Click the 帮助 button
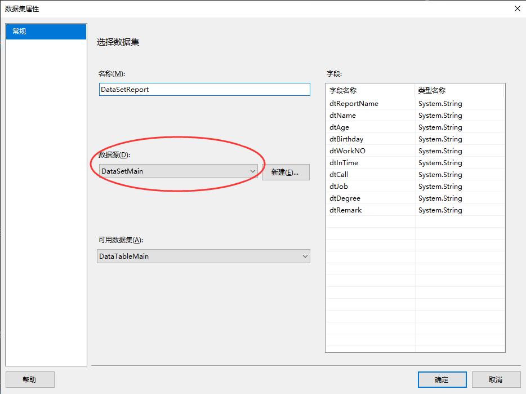 (x=30, y=379)
